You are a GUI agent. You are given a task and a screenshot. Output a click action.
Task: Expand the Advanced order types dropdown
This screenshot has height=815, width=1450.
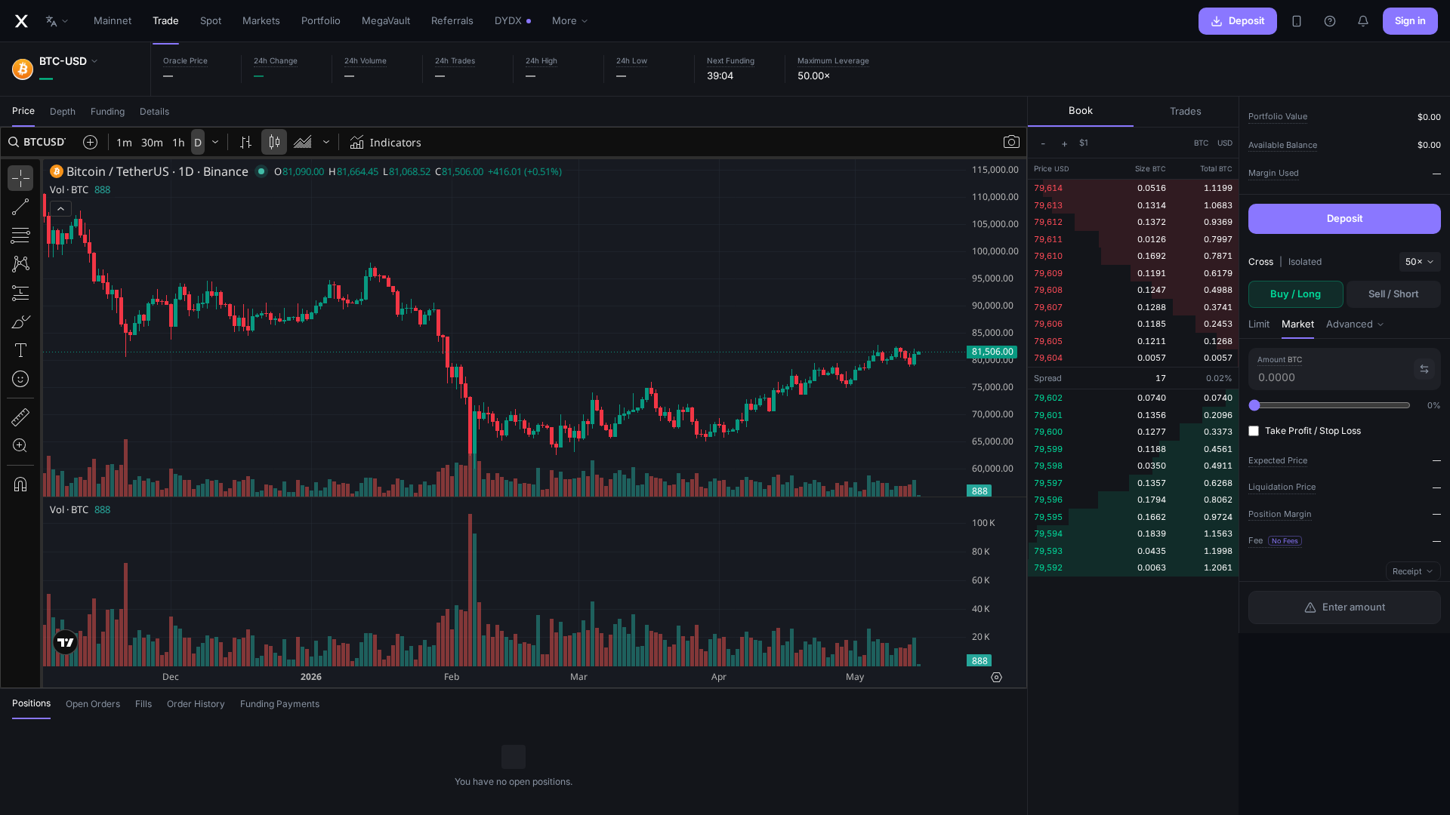click(1355, 324)
